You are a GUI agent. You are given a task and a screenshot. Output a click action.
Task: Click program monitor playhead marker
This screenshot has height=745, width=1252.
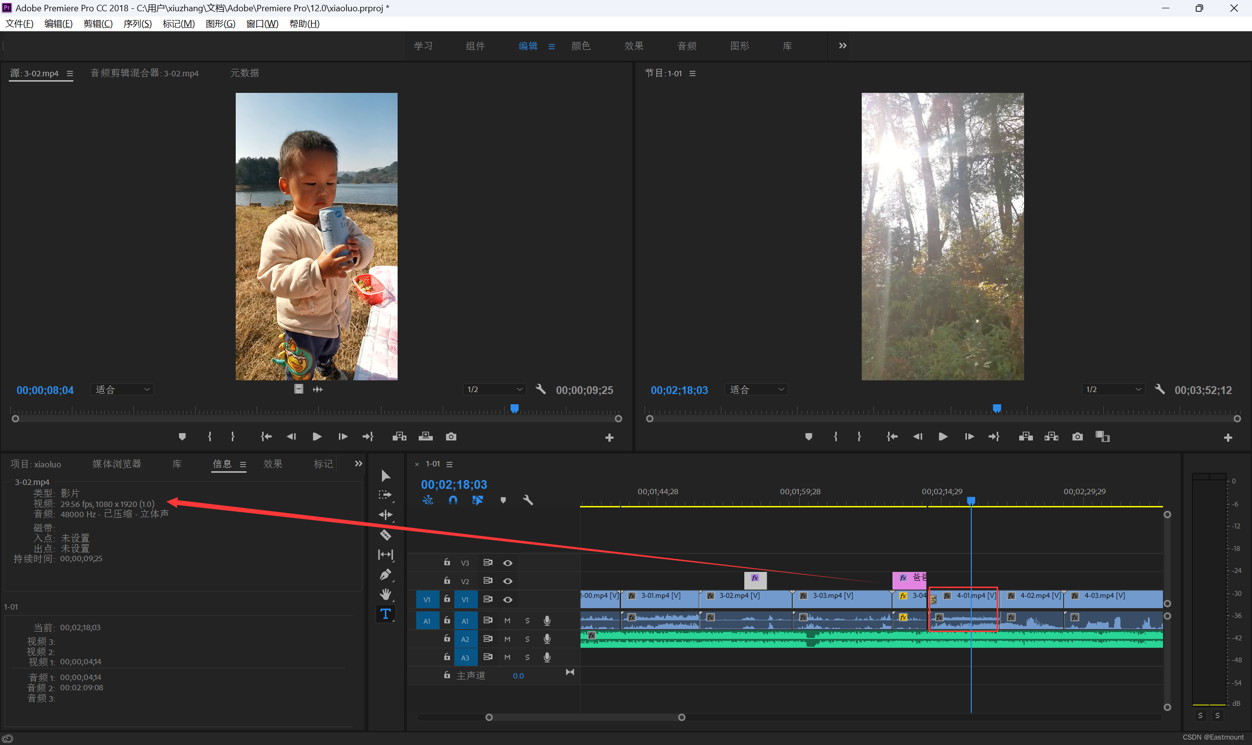(x=997, y=408)
